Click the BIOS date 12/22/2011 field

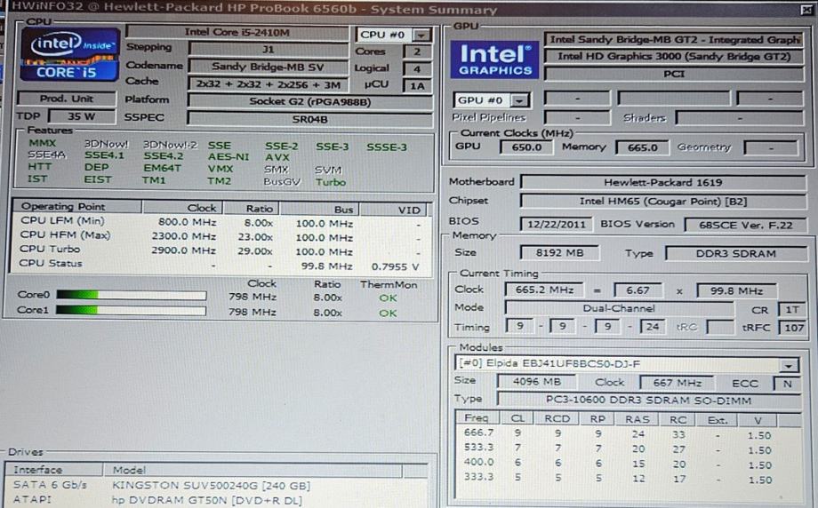(556, 225)
